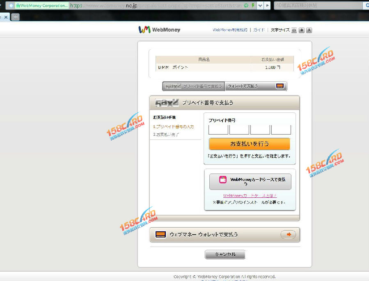Click step 1.プリペイド番号の入力 text
The image size is (369, 281).
174,127
